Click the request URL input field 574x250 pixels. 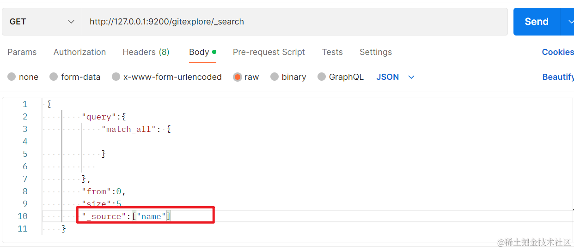pyautogui.click(x=295, y=22)
